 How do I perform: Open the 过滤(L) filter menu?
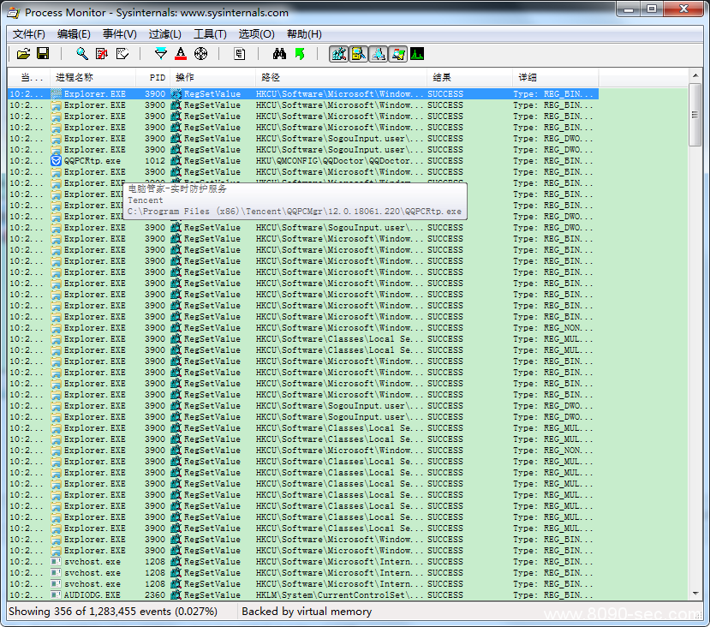pyautogui.click(x=164, y=34)
